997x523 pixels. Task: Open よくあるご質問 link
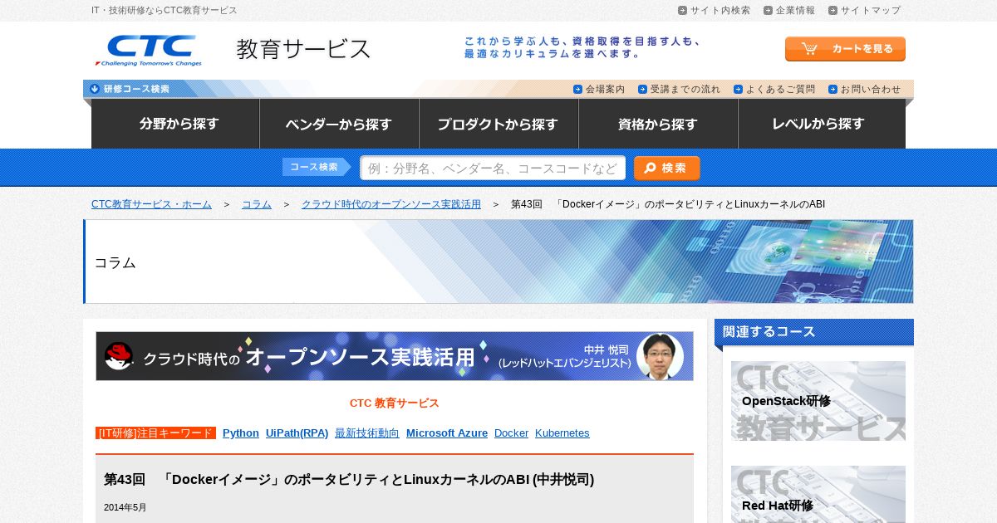[x=780, y=89]
